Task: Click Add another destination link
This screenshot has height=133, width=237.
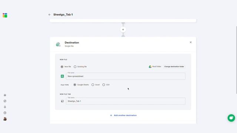Action: 123,115
